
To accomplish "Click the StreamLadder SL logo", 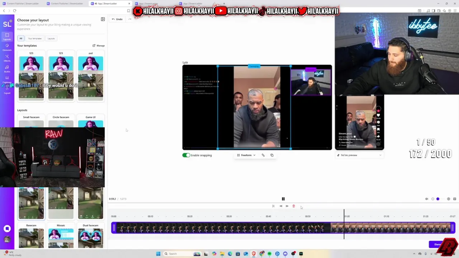I will [x=7, y=24].
